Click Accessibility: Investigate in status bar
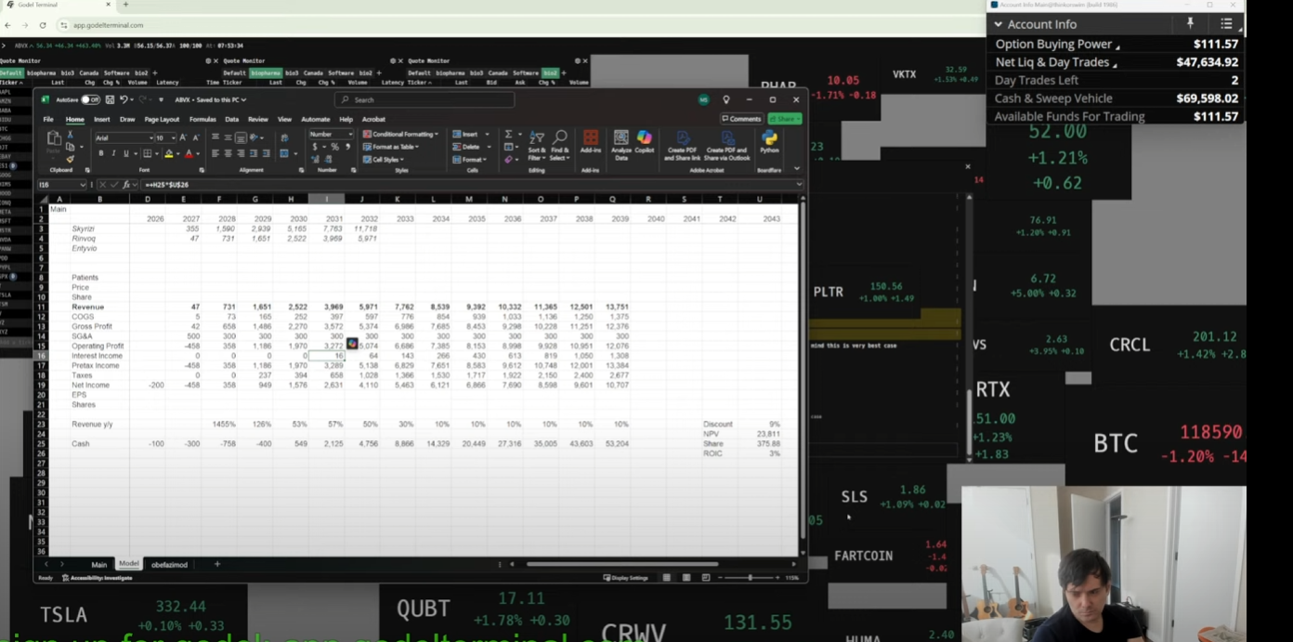Viewport: 1293px width, 642px height. (97, 578)
